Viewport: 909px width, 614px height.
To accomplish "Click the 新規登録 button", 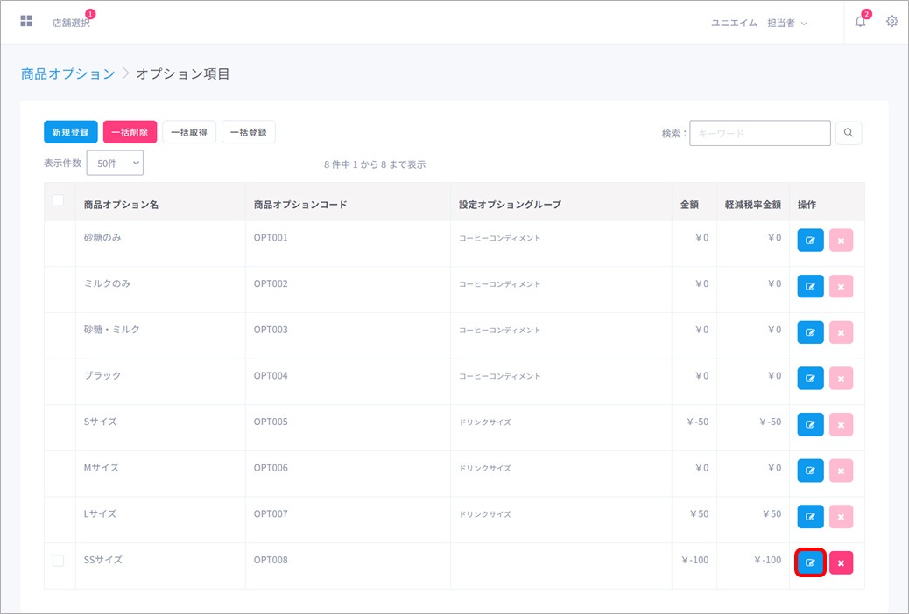I will pyautogui.click(x=70, y=132).
